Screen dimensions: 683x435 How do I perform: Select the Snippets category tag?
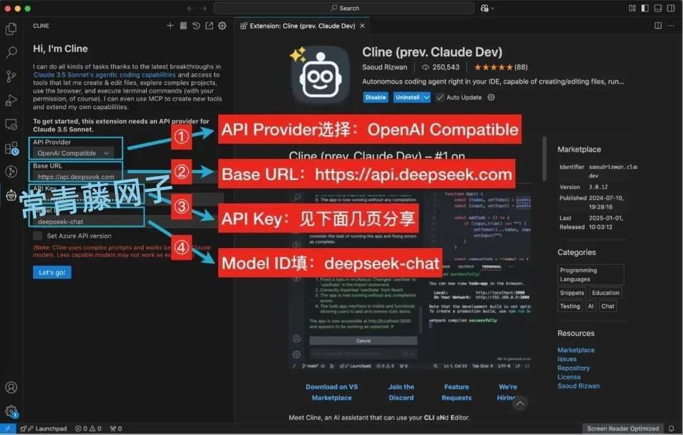tap(572, 293)
